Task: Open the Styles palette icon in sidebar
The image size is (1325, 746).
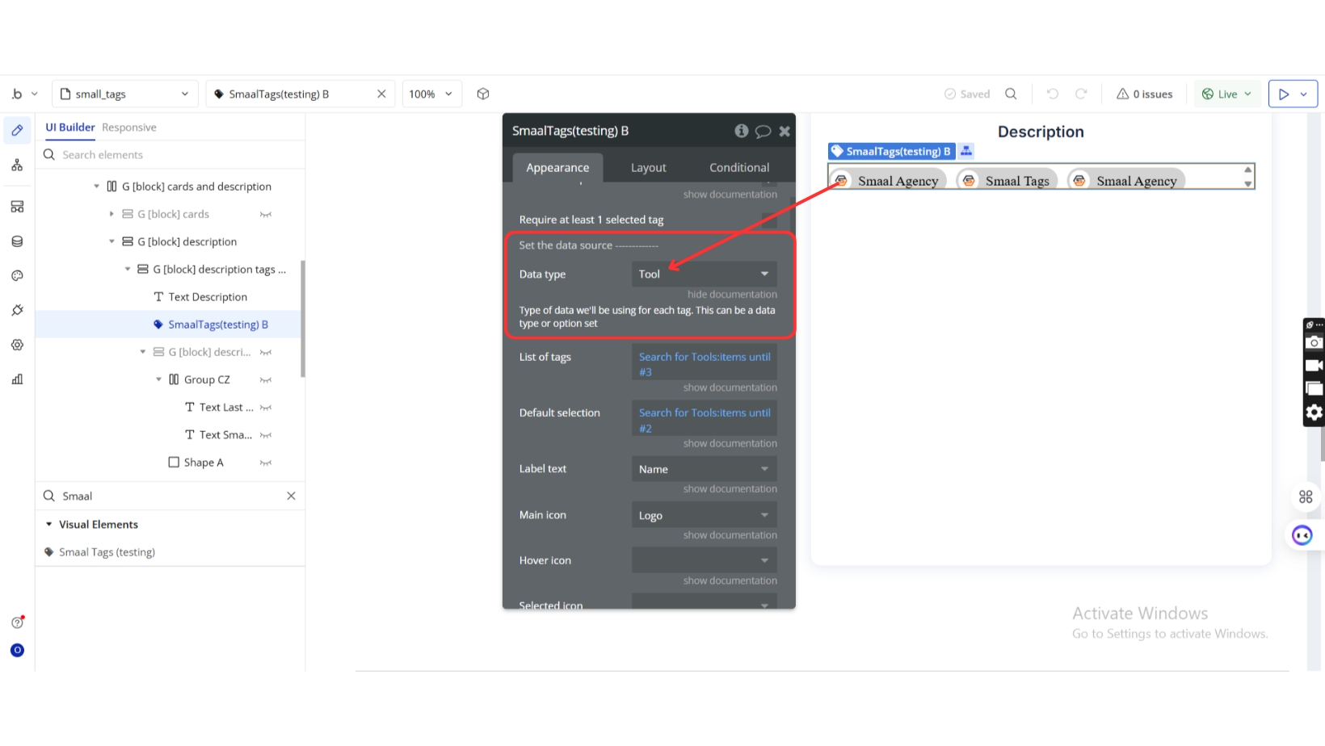Action: (17, 276)
